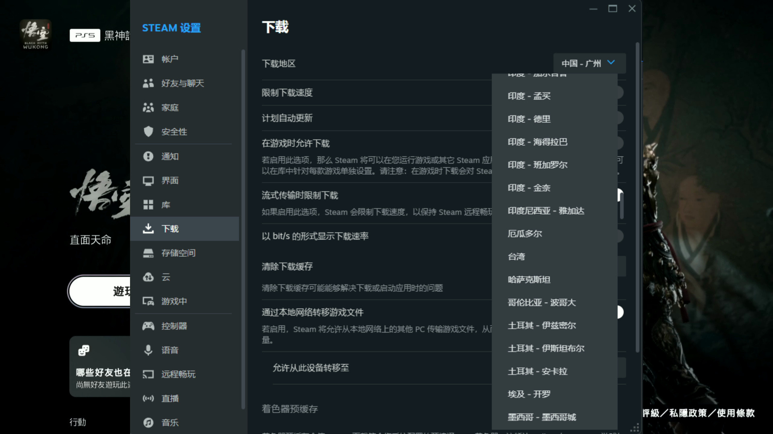This screenshot has height=434, width=773.
Task: Select 台湾 download region
Action: pyautogui.click(x=554, y=256)
